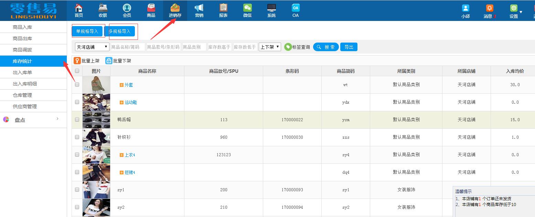Click the 单规格导入 button

pos(87,31)
